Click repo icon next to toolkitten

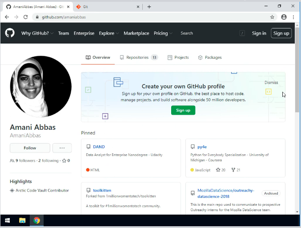[88, 190]
